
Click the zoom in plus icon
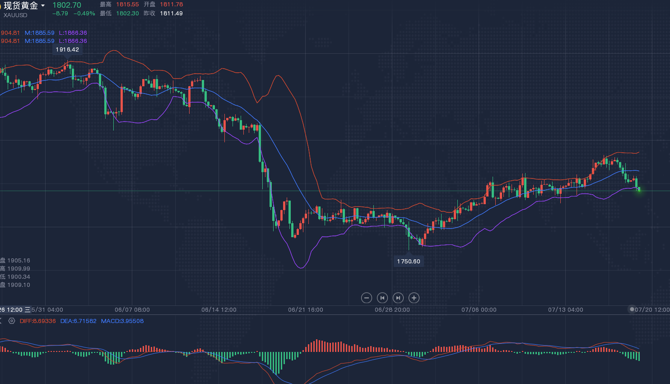coord(414,298)
